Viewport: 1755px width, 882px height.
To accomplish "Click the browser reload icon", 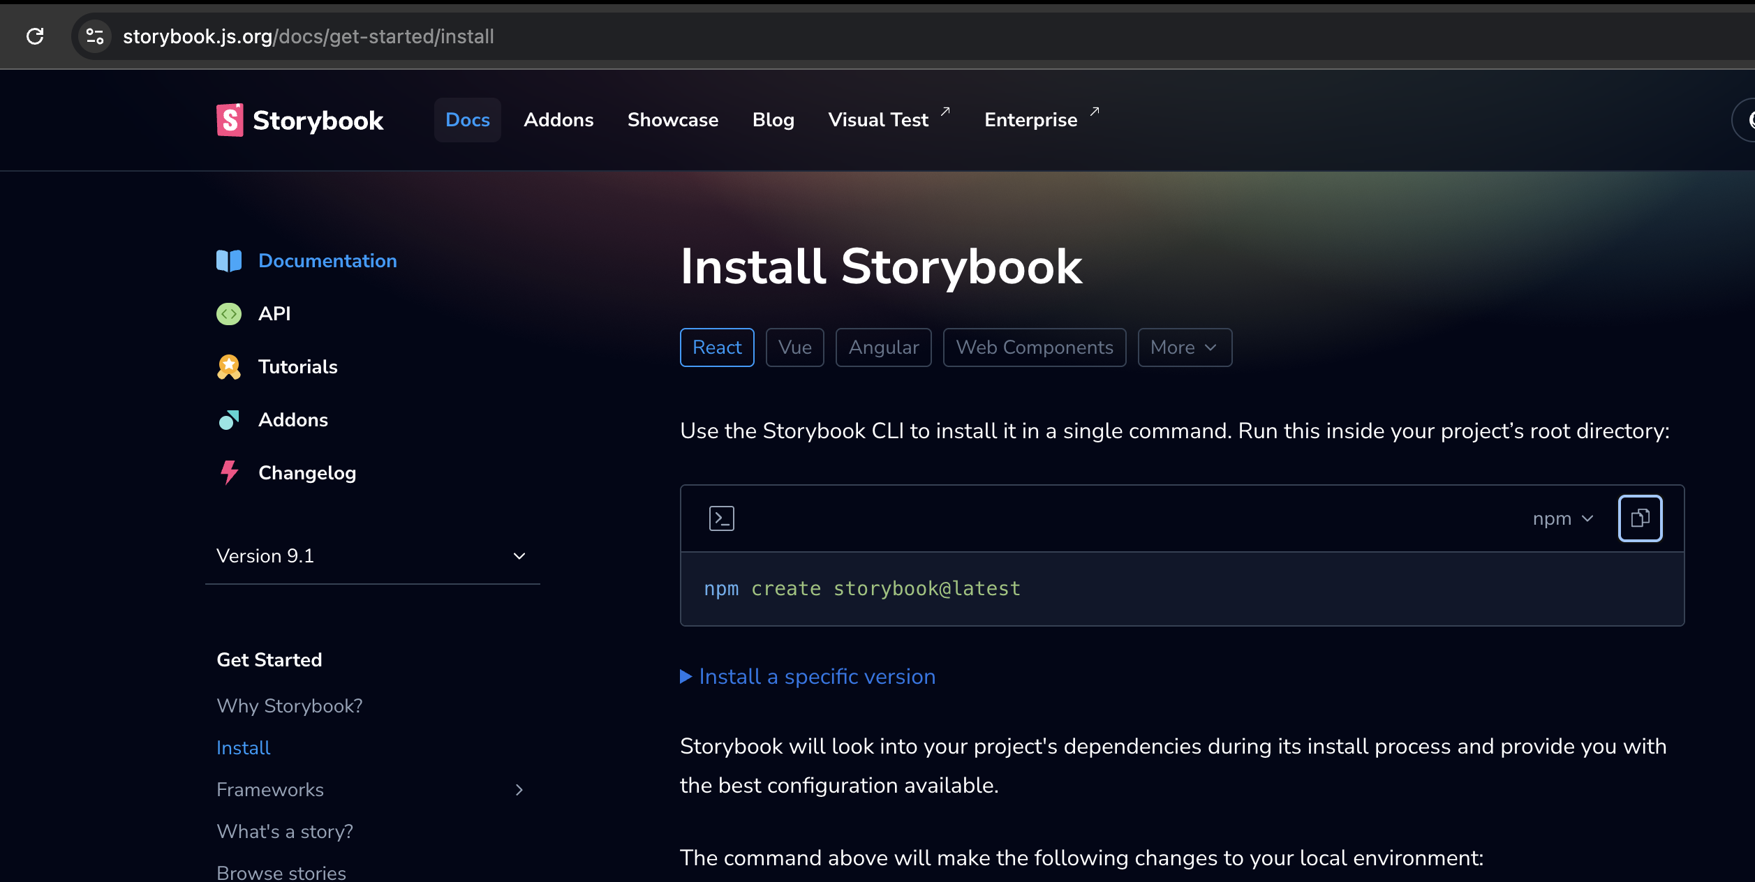I will click(35, 36).
